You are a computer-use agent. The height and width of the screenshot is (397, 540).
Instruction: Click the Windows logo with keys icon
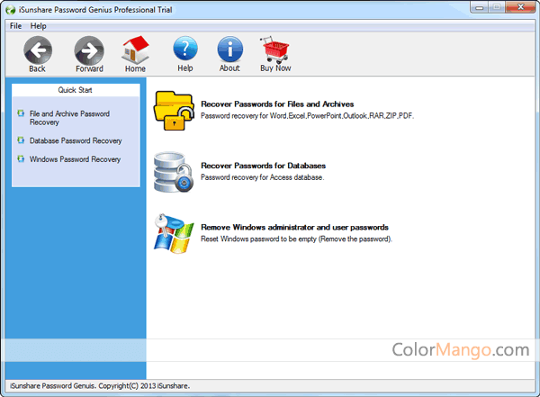click(x=173, y=234)
